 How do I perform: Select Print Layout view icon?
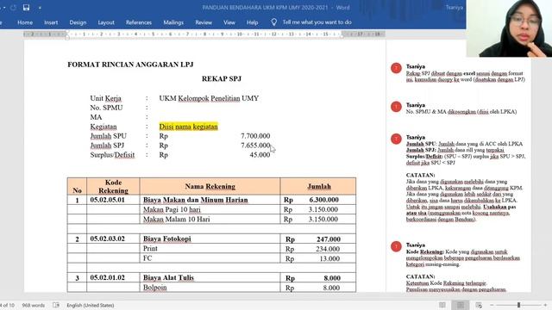[x=460, y=305]
